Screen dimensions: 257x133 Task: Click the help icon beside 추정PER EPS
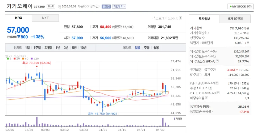coord(210,88)
